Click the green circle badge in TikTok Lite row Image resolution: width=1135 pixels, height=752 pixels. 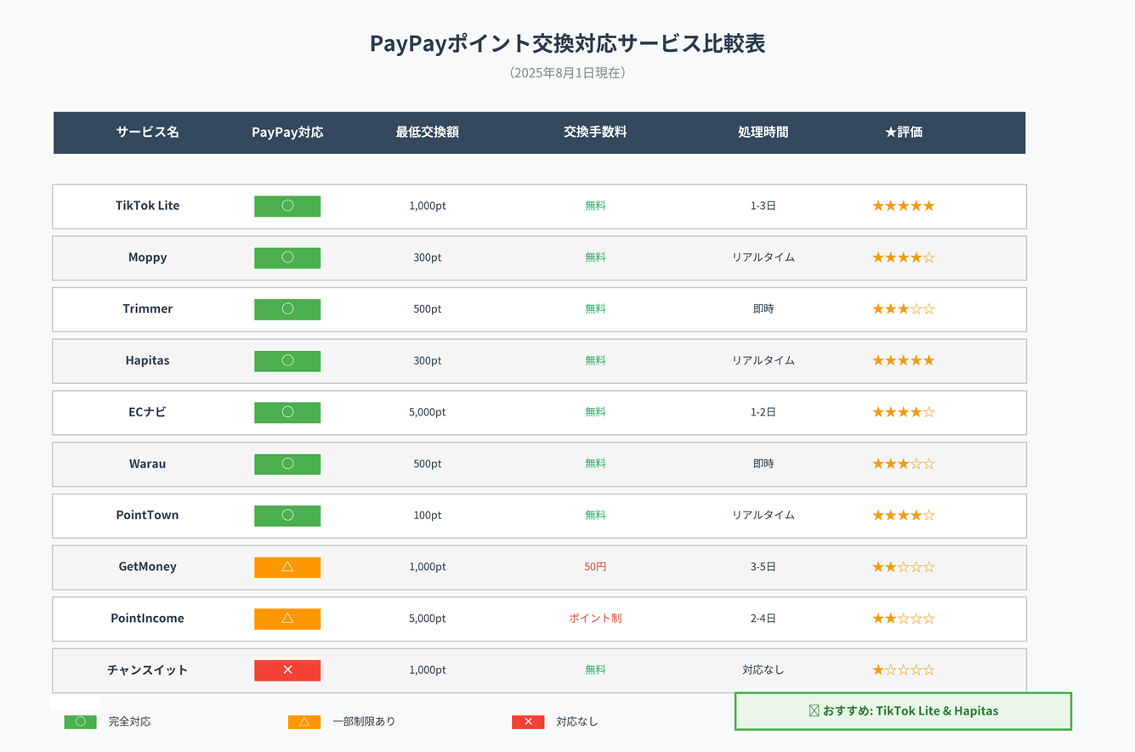287,206
